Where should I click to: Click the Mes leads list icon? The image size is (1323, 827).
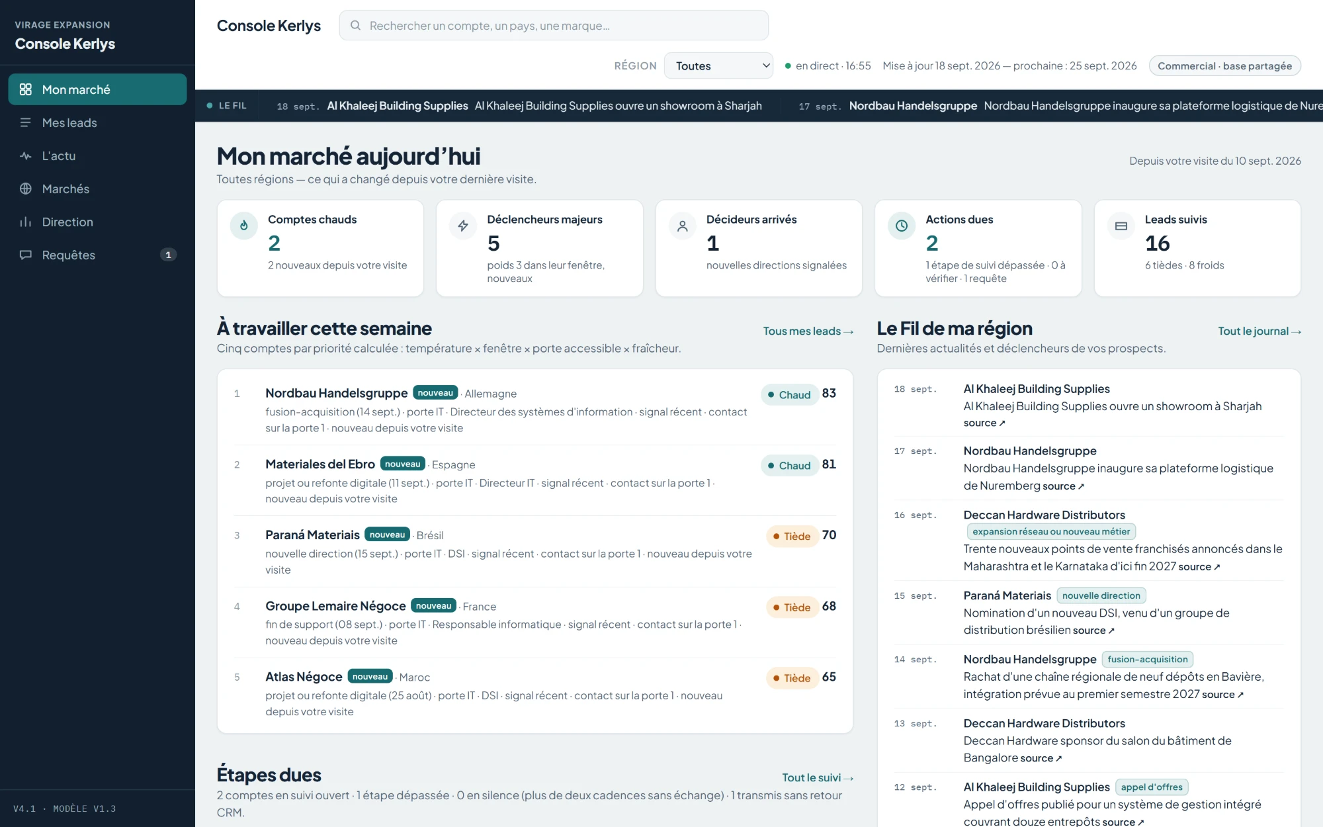26,122
